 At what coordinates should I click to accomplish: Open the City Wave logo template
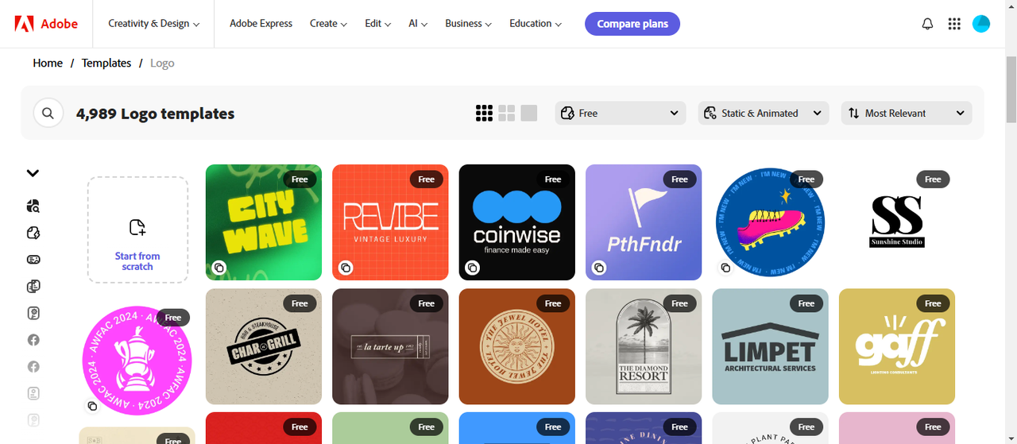pyautogui.click(x=264, y=222)
